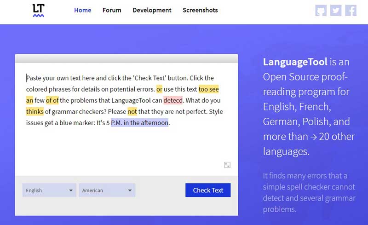Image resolution: width=368 pixels, height=225 pixels.
Task: Click the Check Text button
Action: coord(208,190)
